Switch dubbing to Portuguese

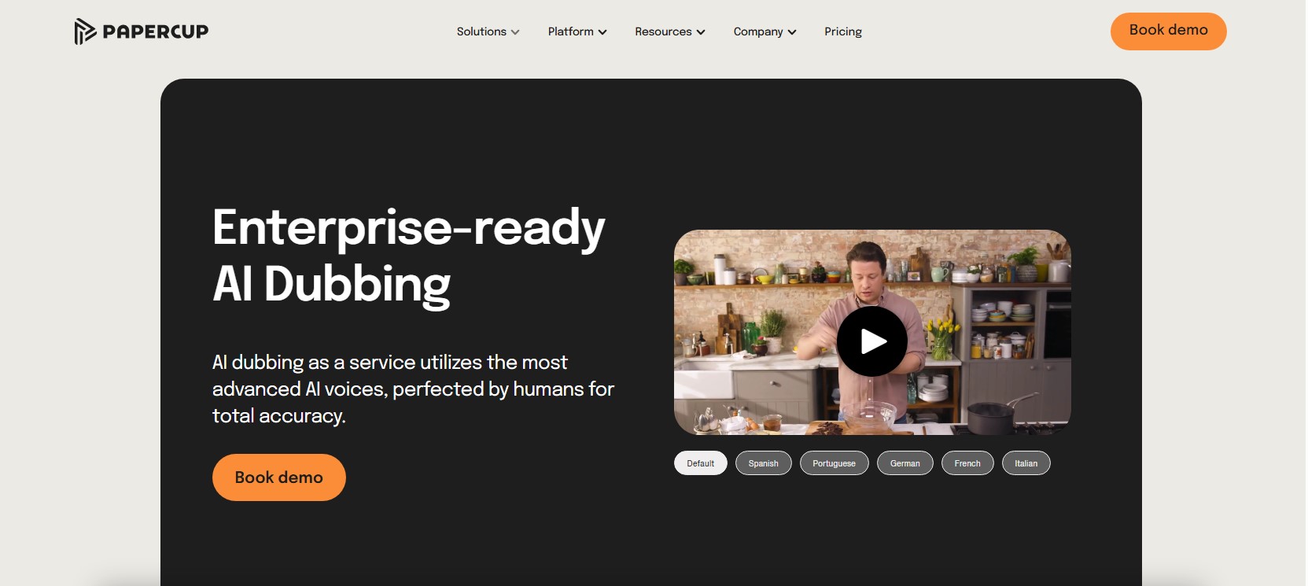click(834, 463)
